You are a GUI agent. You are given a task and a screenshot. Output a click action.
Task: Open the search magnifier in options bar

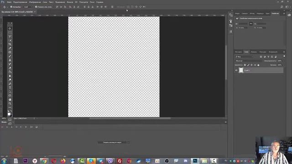[x=282, y=7]
